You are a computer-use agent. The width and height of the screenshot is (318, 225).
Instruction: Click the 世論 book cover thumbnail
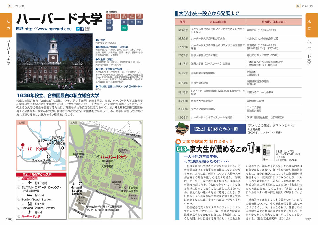[268, 153]
